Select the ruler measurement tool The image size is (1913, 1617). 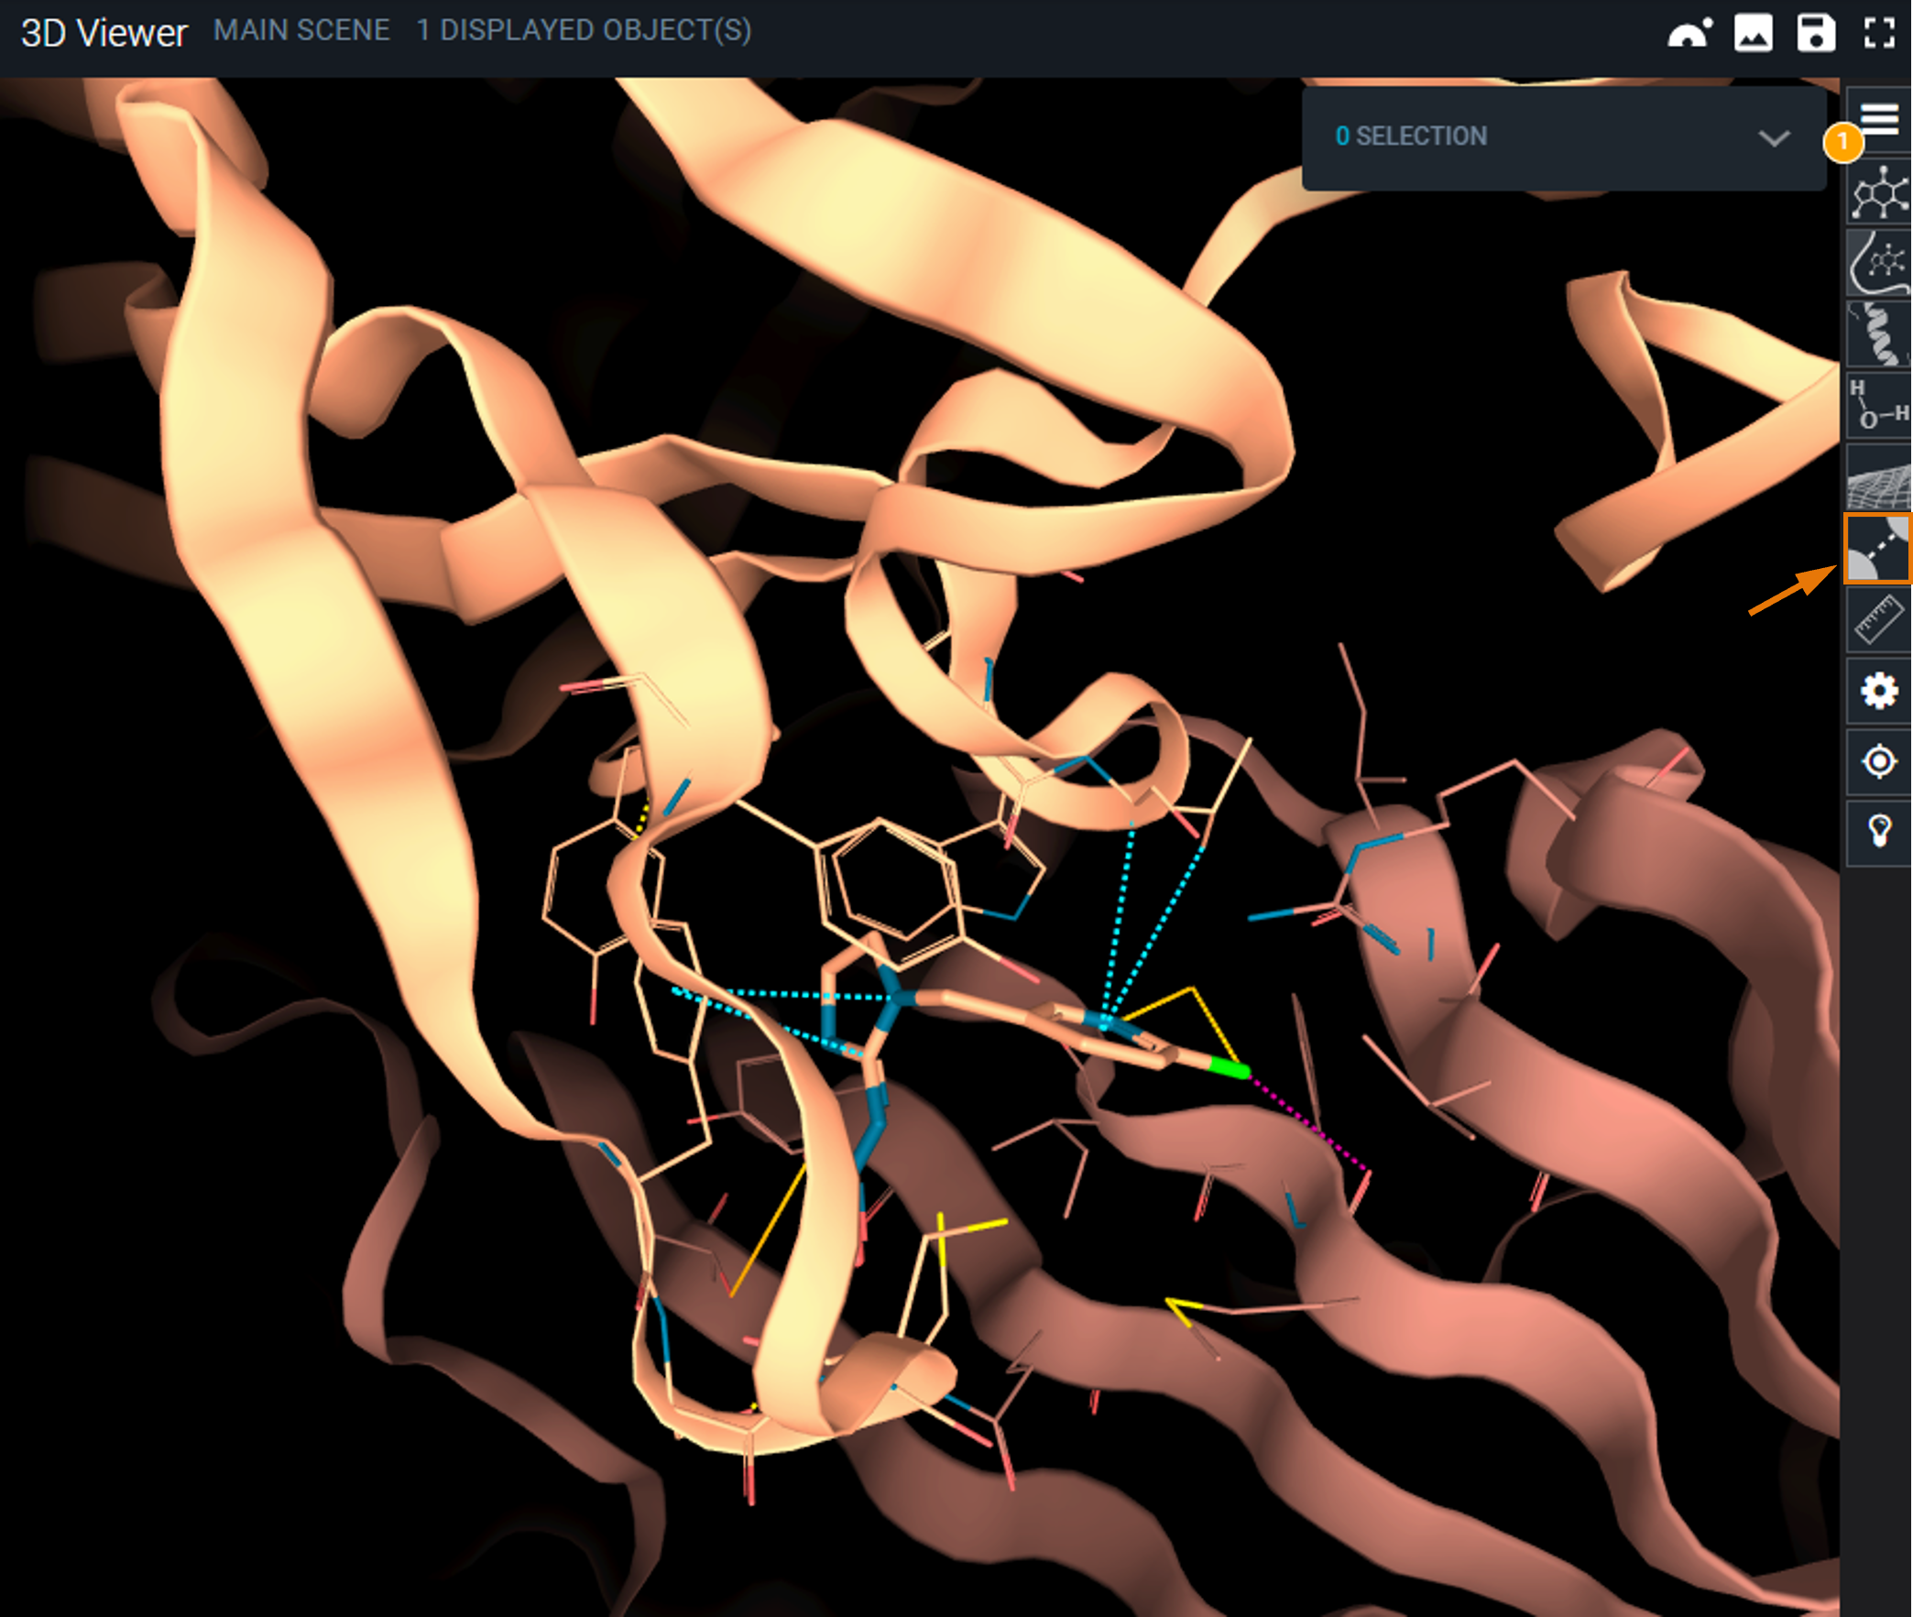1879,619
